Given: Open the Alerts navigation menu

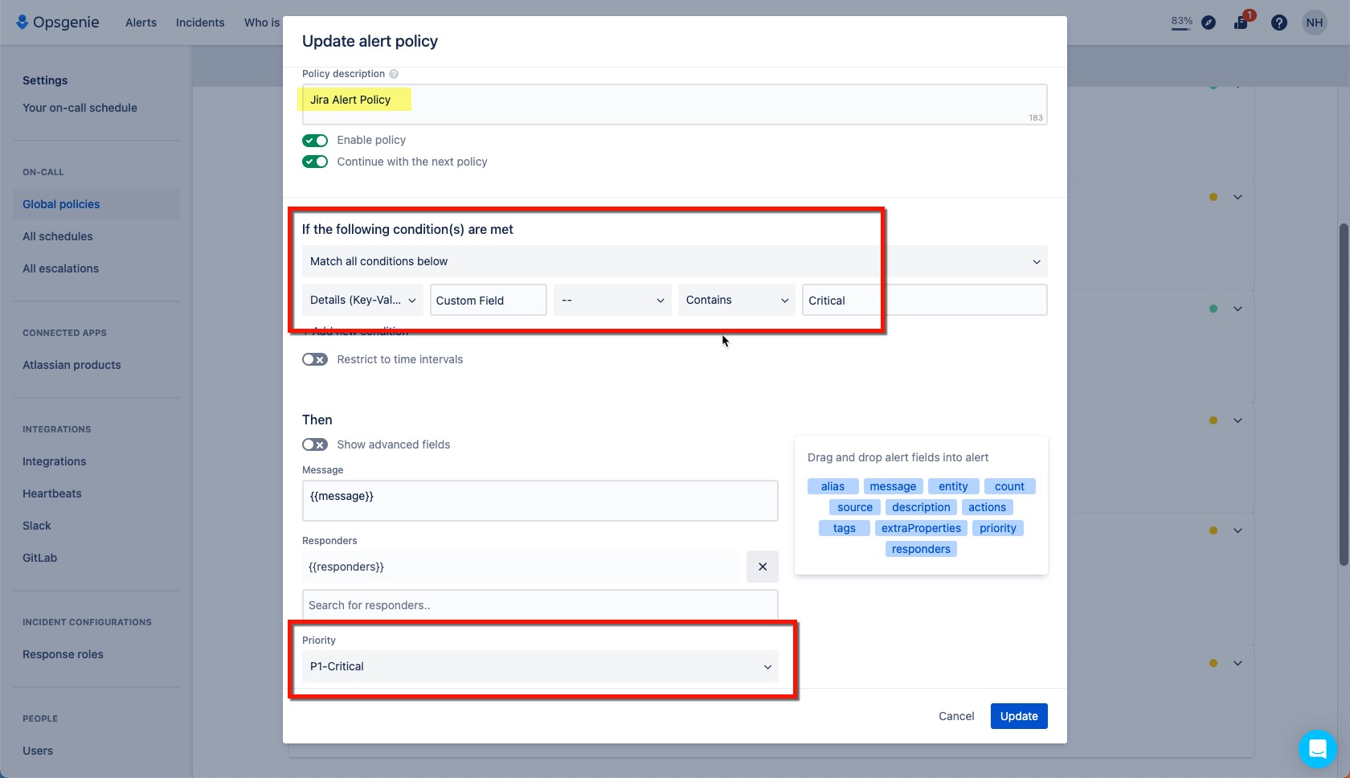Looking at the screenshot, I should tap(141, 22).
